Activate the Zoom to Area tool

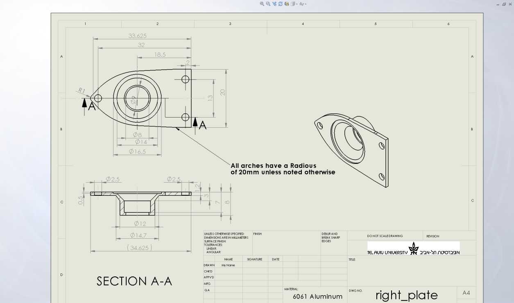click(268, 4)
